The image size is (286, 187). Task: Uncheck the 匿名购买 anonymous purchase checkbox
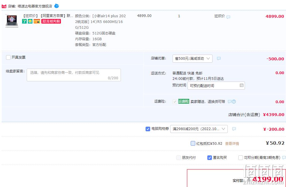(x=210, y=158)
